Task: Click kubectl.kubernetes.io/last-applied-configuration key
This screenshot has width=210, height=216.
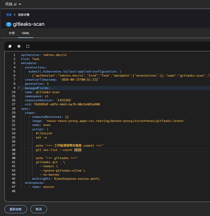Action: [72, 71]
